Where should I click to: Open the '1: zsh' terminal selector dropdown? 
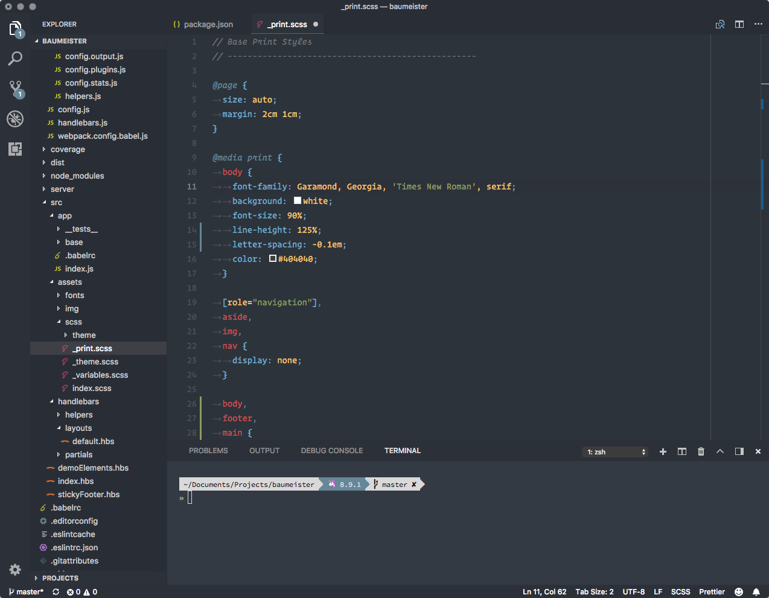(x=614, y=451)
